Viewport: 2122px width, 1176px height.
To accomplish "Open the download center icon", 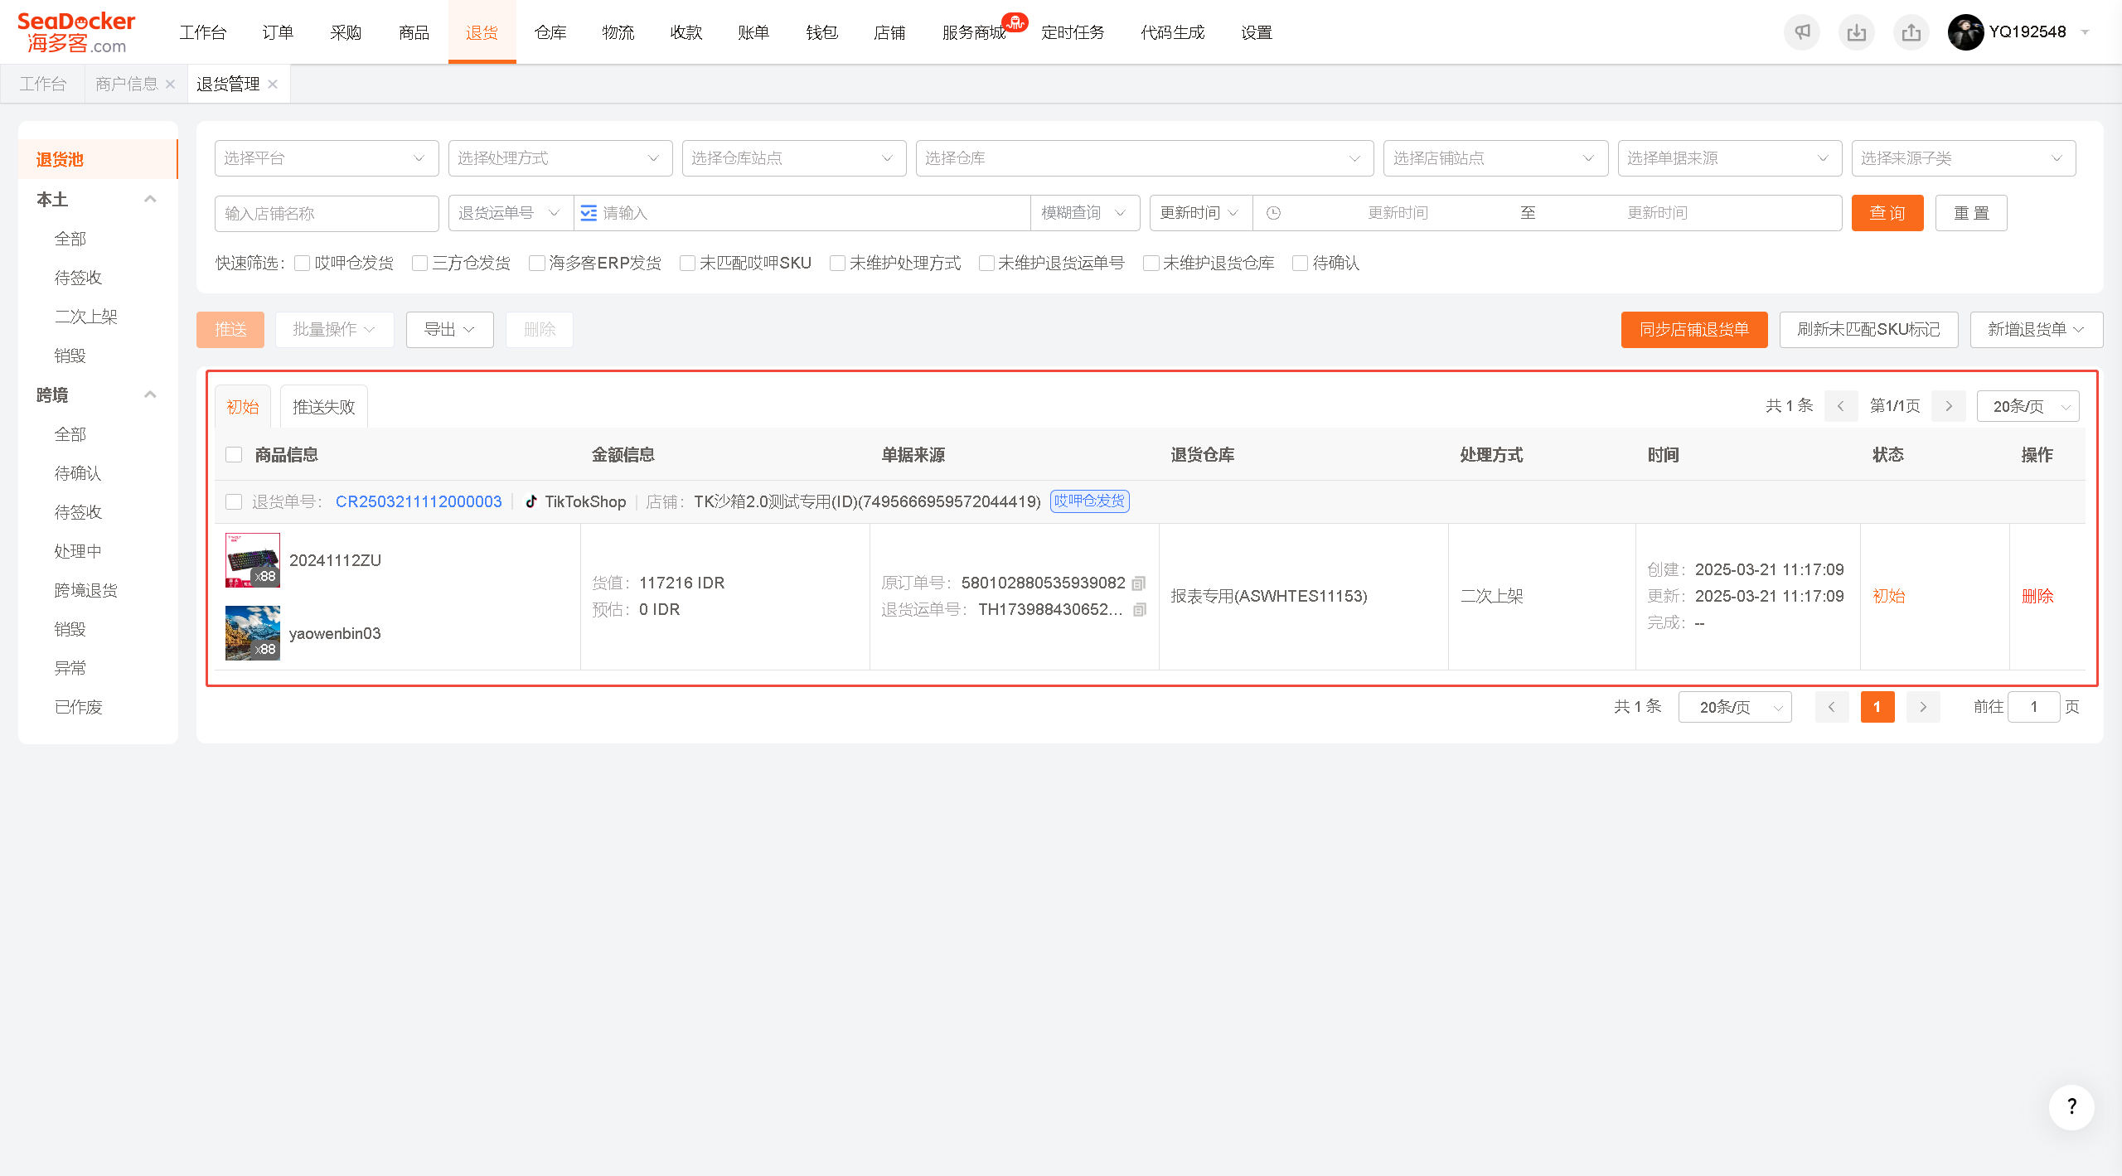I will pos(1857,32).
